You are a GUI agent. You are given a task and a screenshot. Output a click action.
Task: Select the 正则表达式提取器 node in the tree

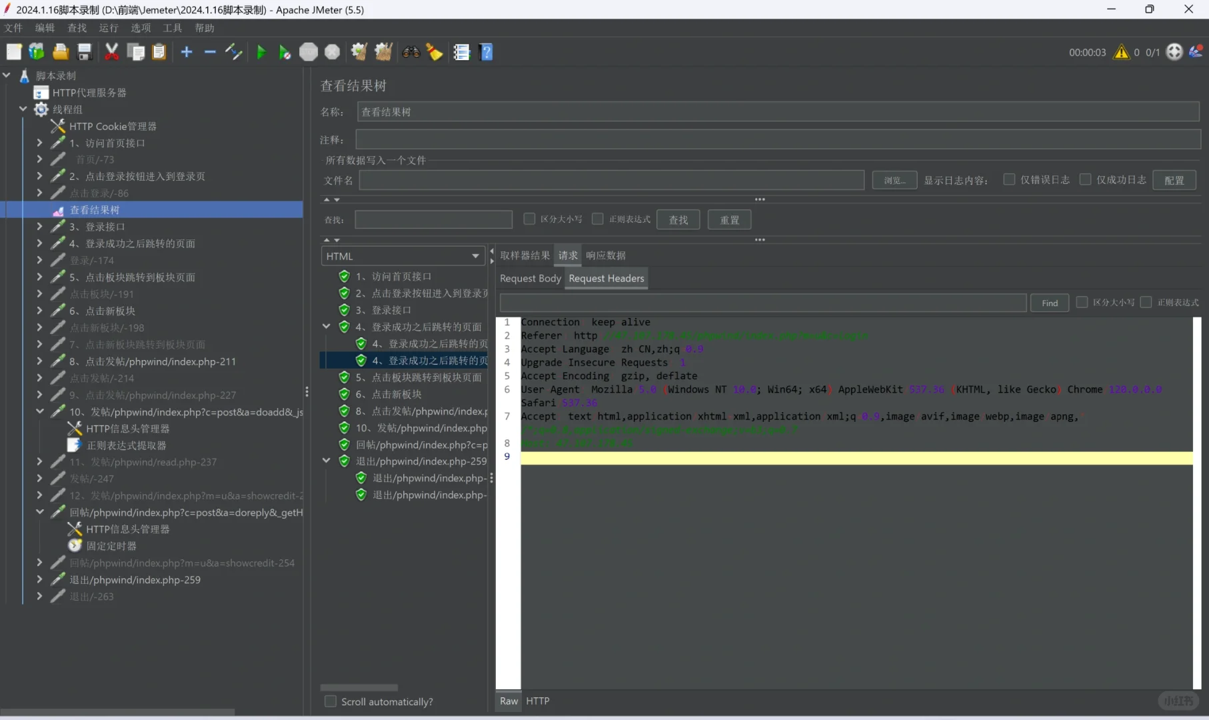pos(127,445)
